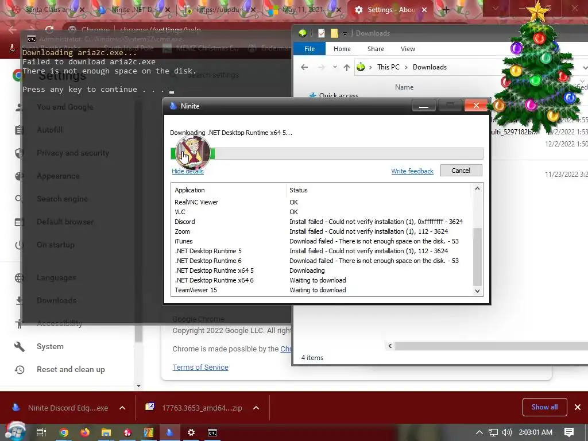Open the notification center
Screen dimensions: 588x441
[569, 432]
